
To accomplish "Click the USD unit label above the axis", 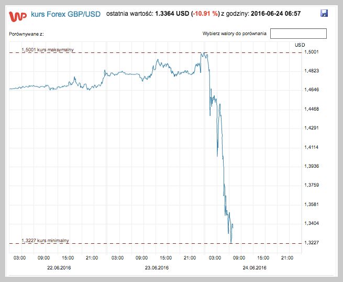I will (300, 45).
